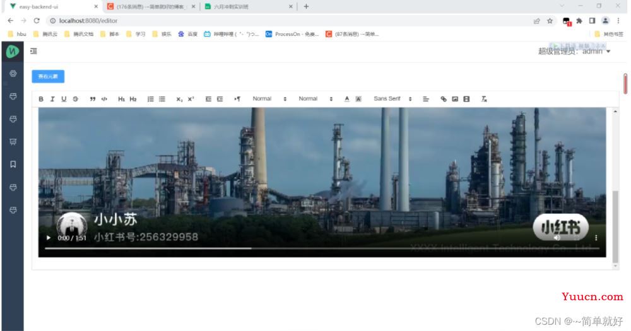631x331 pixels.
Task: Insert a video with the film icon
Action: pyautogui.click(x=466, y=99)
